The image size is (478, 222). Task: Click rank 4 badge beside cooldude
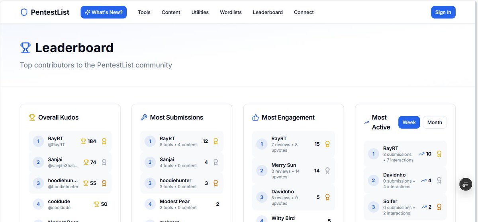38,204
